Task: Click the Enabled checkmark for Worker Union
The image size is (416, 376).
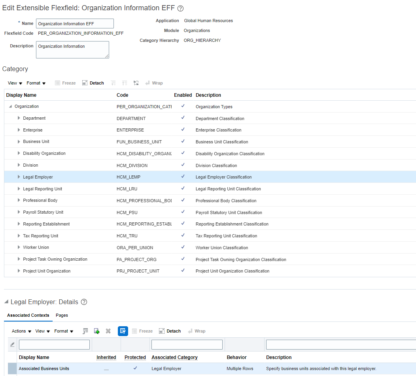Action: point(183,247)
